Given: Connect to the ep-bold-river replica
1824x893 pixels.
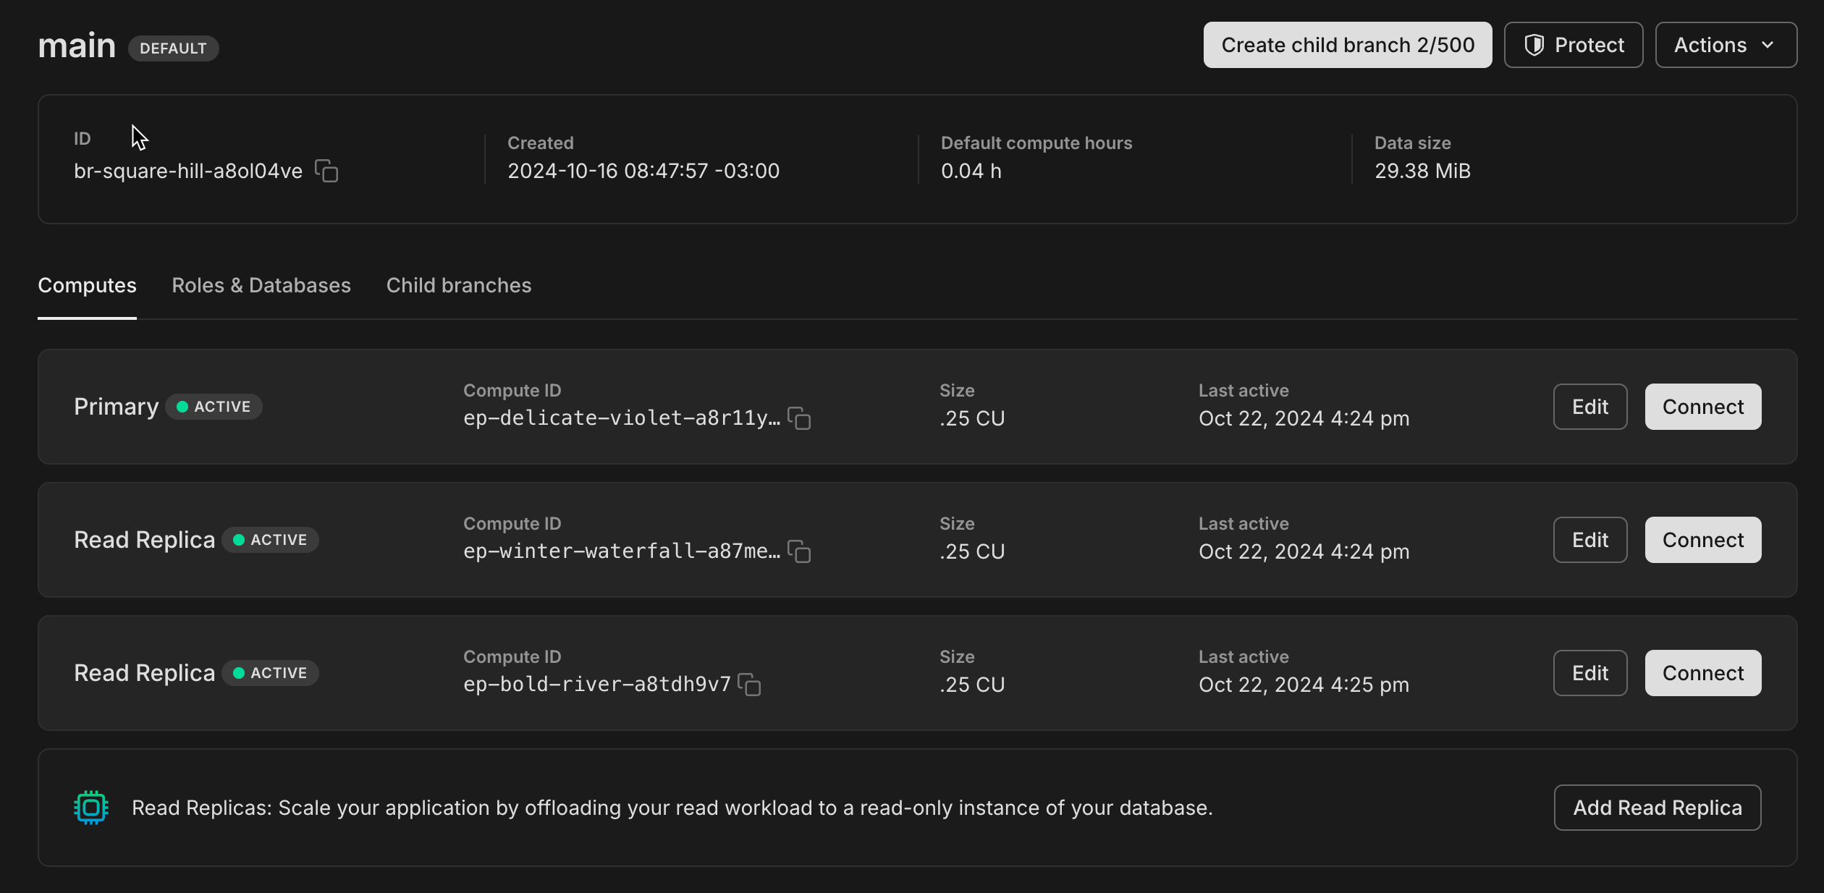Looking at the screenshot, I should [x=1702, y=673].
